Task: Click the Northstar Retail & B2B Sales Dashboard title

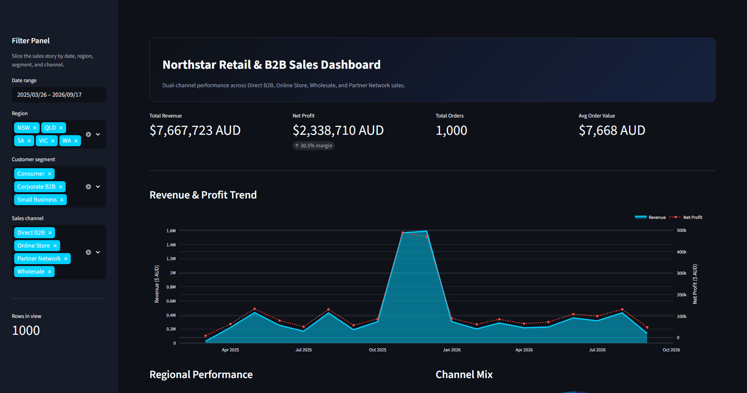Action: (271, 65)
